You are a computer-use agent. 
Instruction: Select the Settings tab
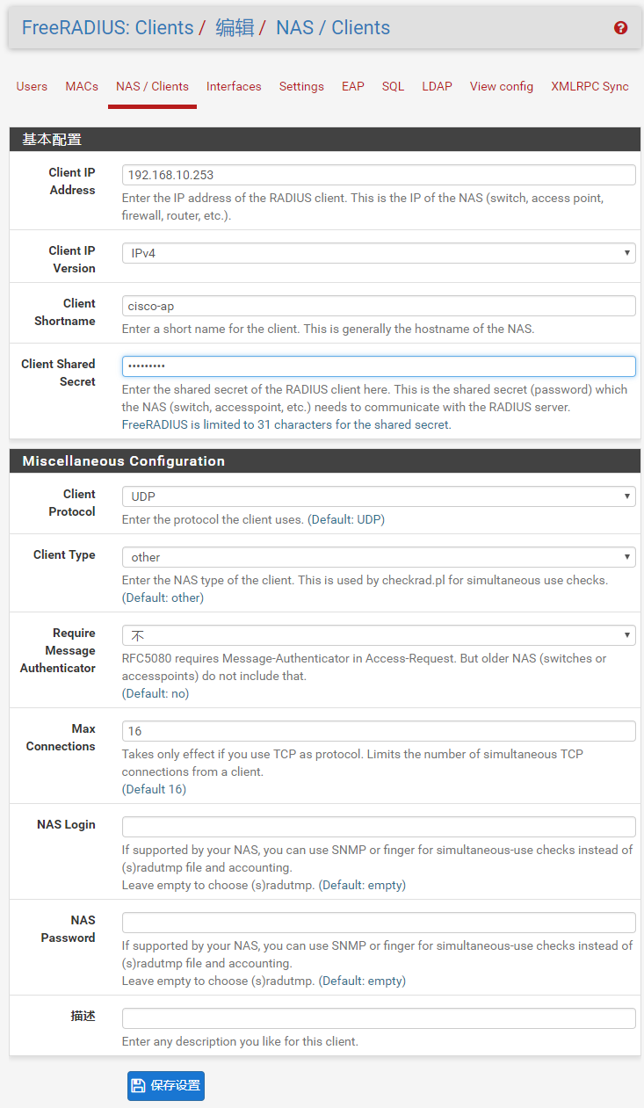coord(301,86)
